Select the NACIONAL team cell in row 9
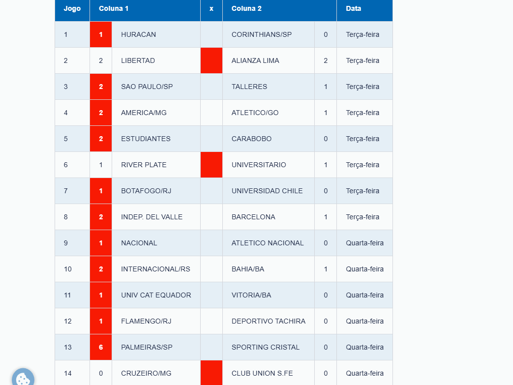 tap(156, 243)
